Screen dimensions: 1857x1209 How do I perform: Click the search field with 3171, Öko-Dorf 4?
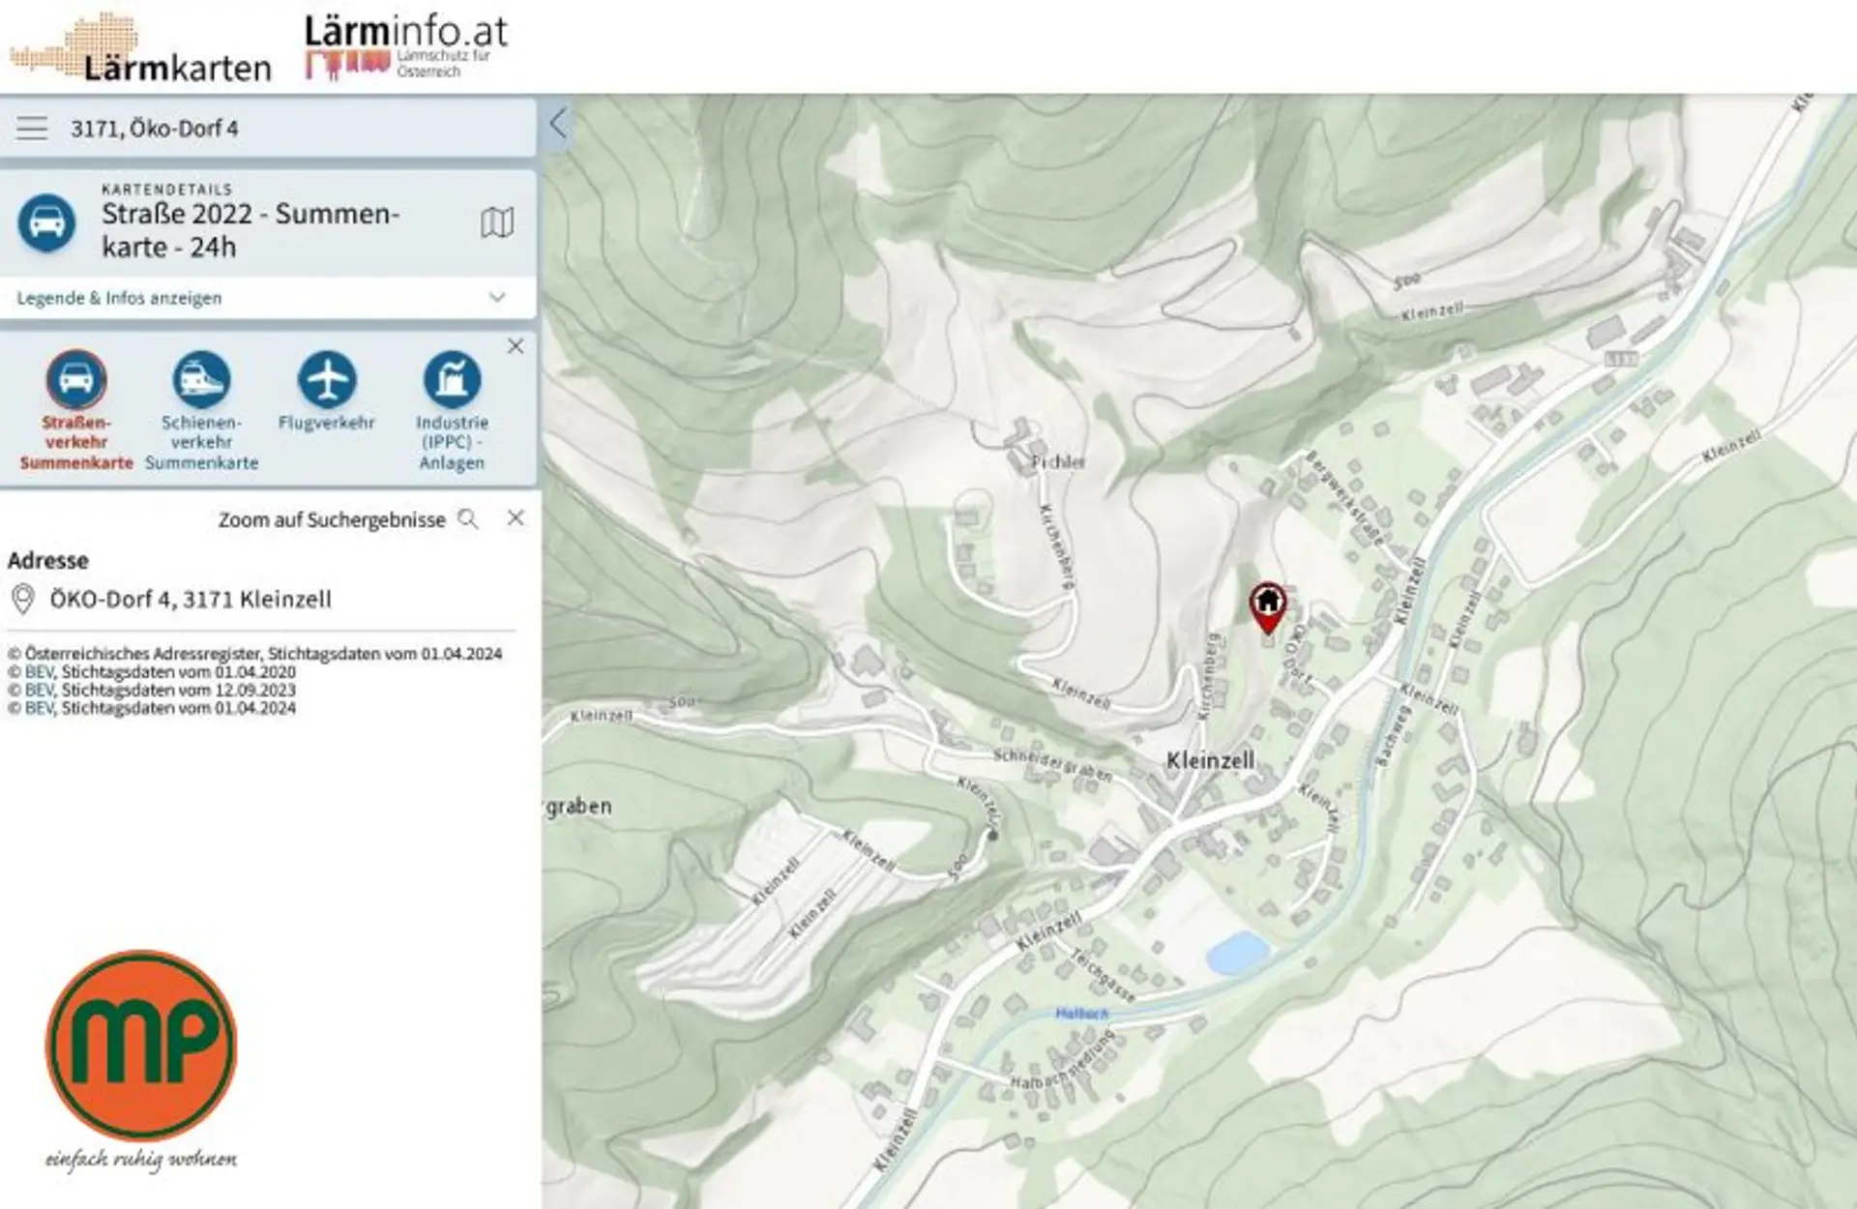[290, 128]
